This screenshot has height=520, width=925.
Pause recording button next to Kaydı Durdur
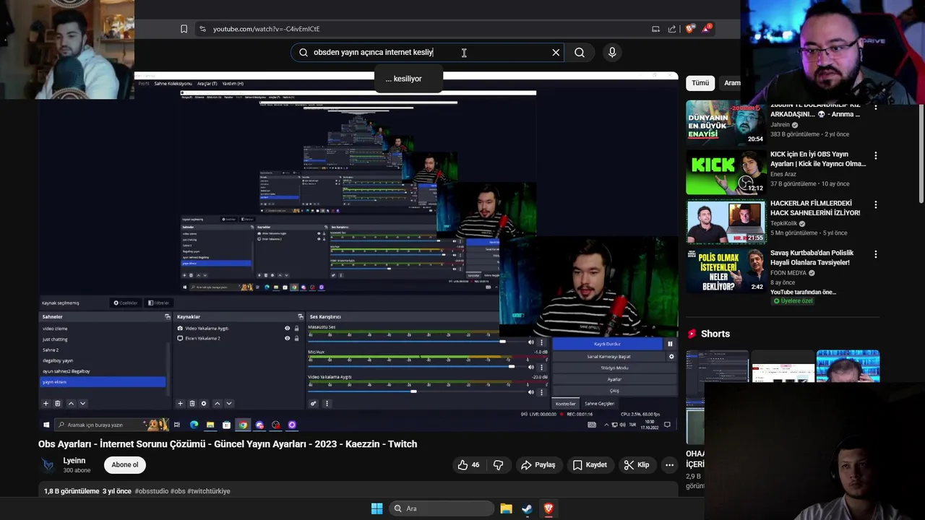pos(670,344)
